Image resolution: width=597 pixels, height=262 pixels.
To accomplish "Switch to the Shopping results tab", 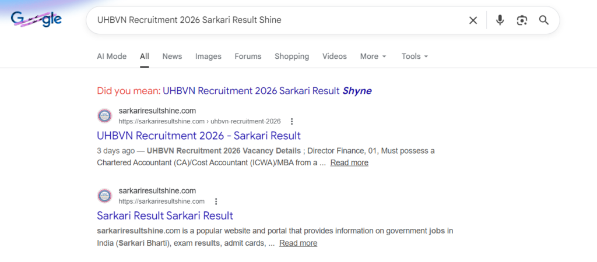I will point(292,56).
